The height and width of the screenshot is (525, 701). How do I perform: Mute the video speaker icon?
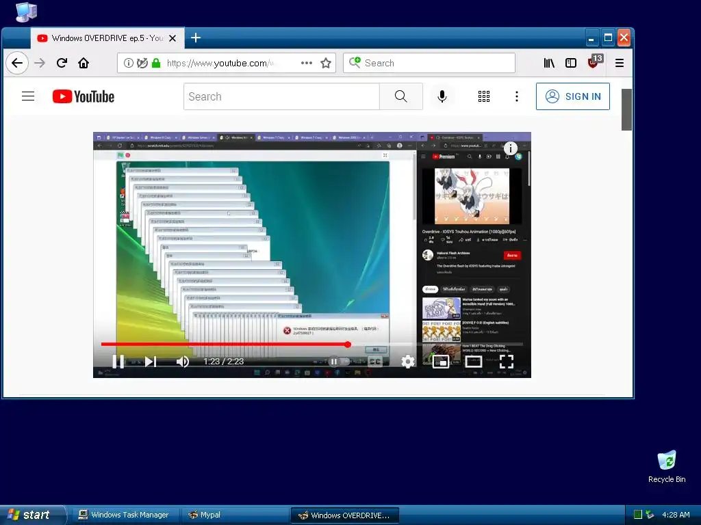click(182, 361)
